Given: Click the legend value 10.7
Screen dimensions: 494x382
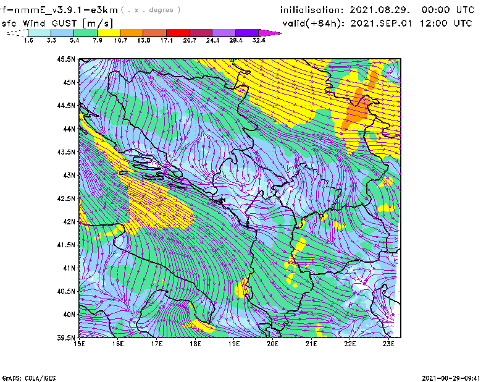Looking at the screenshot, I should tap(120, 40).
